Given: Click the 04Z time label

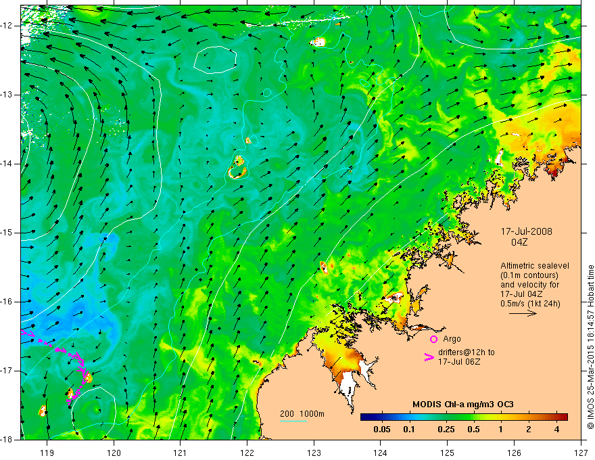Looking at the screenshot, I should (519, 242).
